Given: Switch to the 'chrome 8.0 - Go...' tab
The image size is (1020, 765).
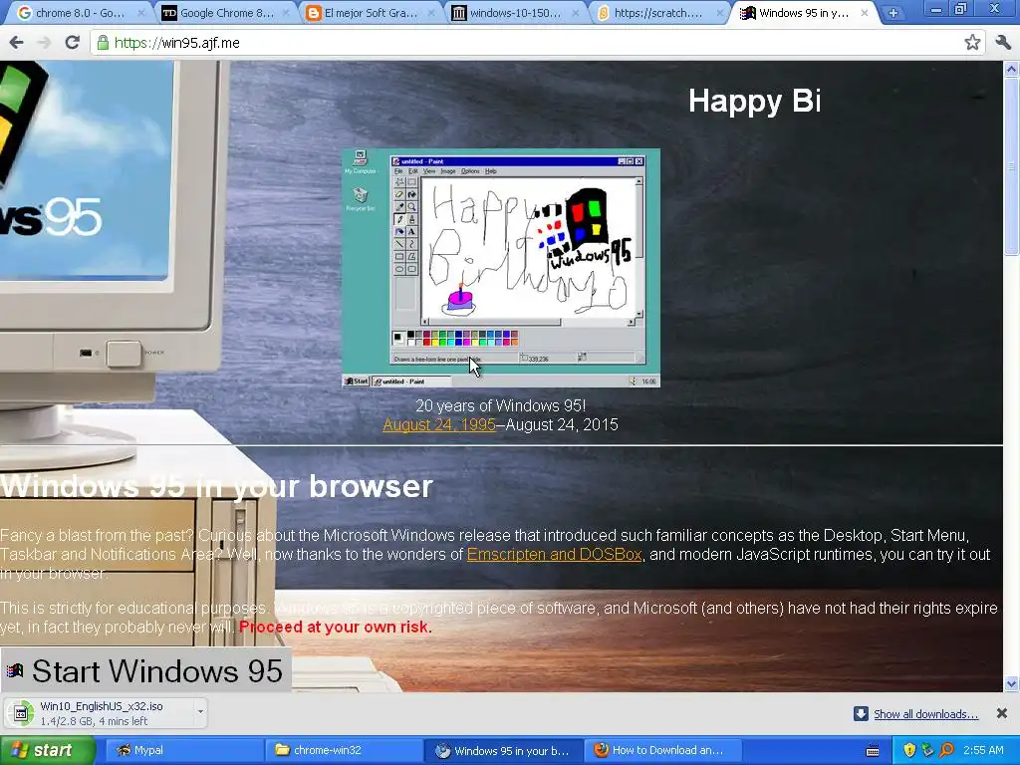Looking at the screenshot, I should [x=78, y=13].
